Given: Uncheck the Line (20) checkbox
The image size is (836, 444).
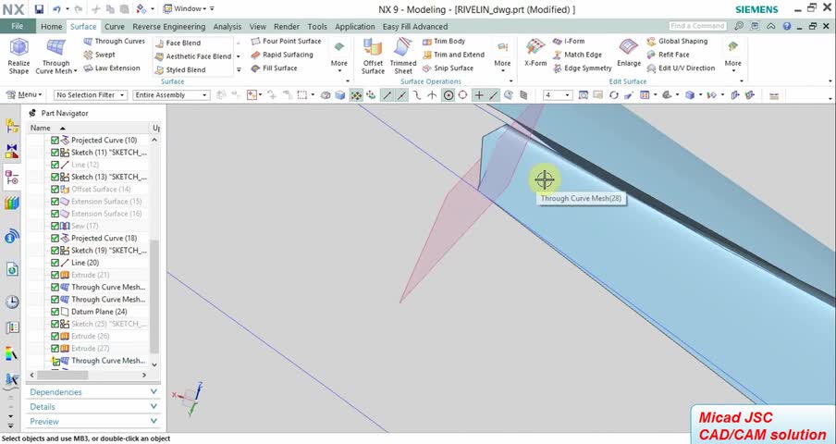Looking at the screenshot, I should click(x=55, y=263).
